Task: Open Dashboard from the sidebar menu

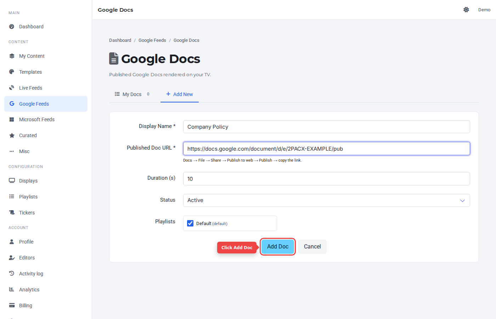Action: (x=46, y=27)
